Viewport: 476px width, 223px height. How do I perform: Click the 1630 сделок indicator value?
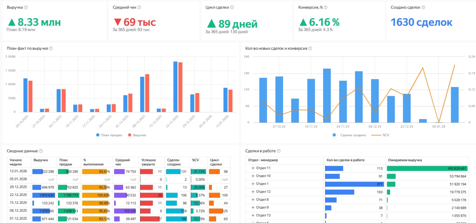(421, 22)
